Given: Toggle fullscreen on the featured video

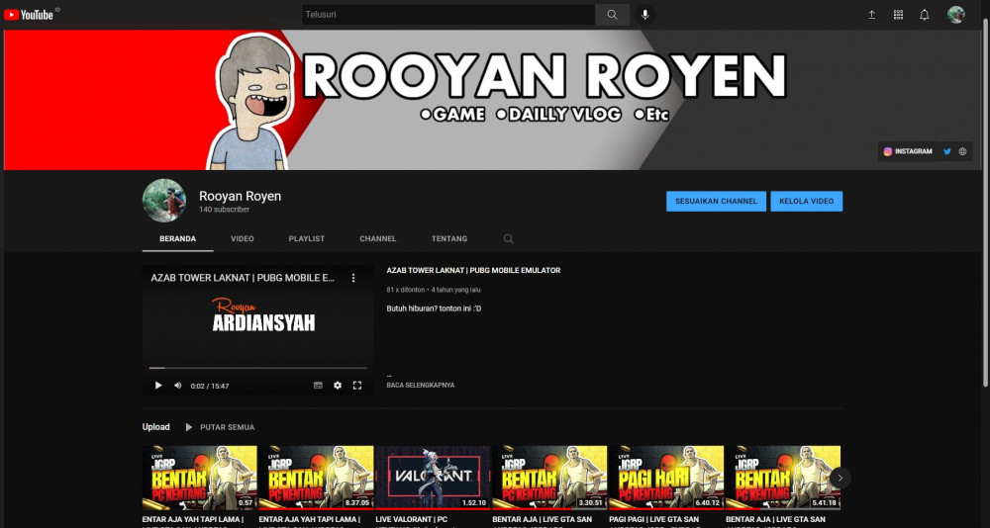Looking at the screenshot, I should tap(356, 386).
